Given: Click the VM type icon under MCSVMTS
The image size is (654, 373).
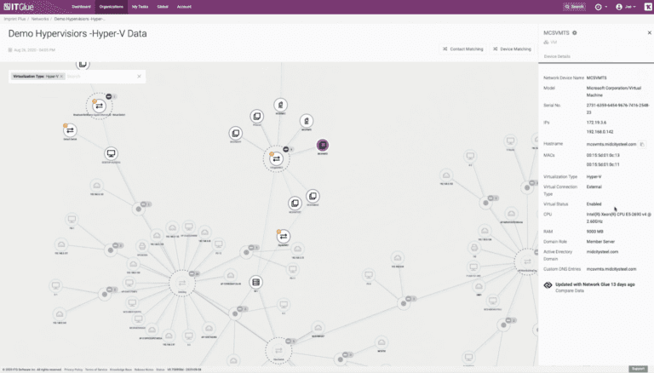Looking at the screenshot, I should tap(546, 42).
